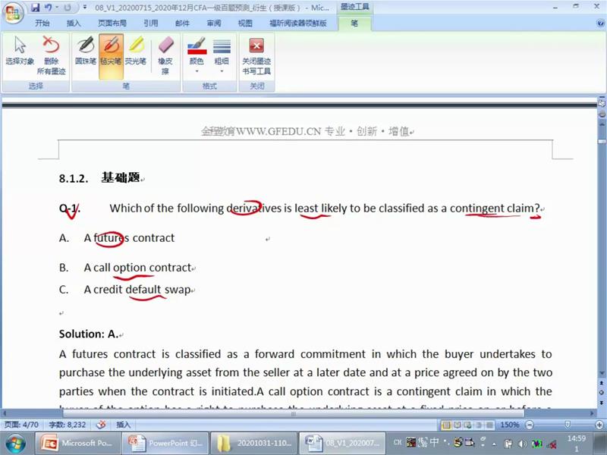Click the ruler toggle above scrollbar
Screen dimensions: 607x455
(602, 103)
